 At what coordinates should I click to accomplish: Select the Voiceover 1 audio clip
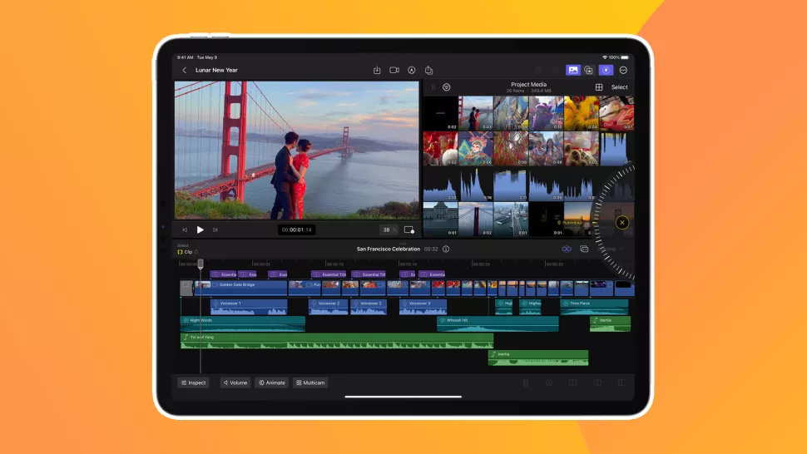click(249, 307)
